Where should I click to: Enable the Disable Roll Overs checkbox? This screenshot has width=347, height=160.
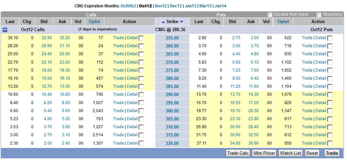click(270, 15)
